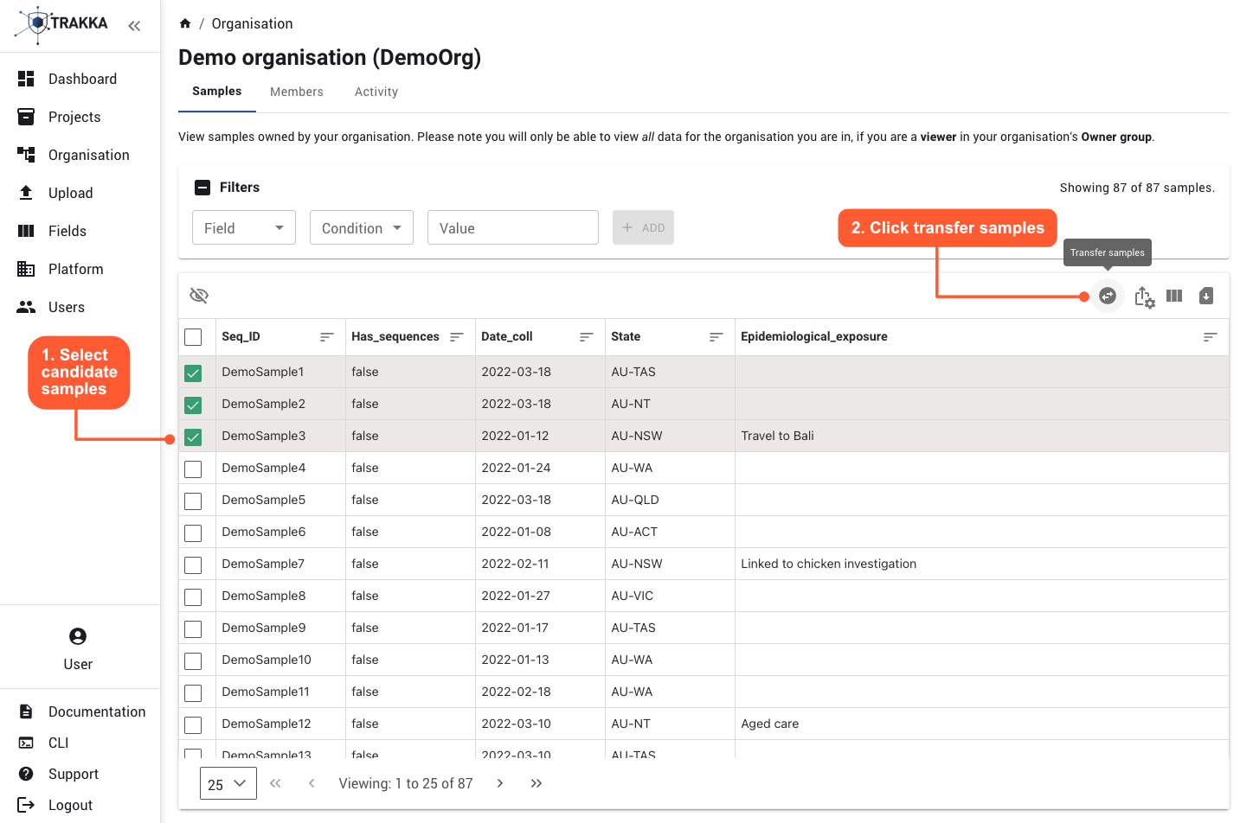Collapse the Filters panel
Image resolution: width=1240 pixels, height=823 pixels.
[x=202, y=188]
